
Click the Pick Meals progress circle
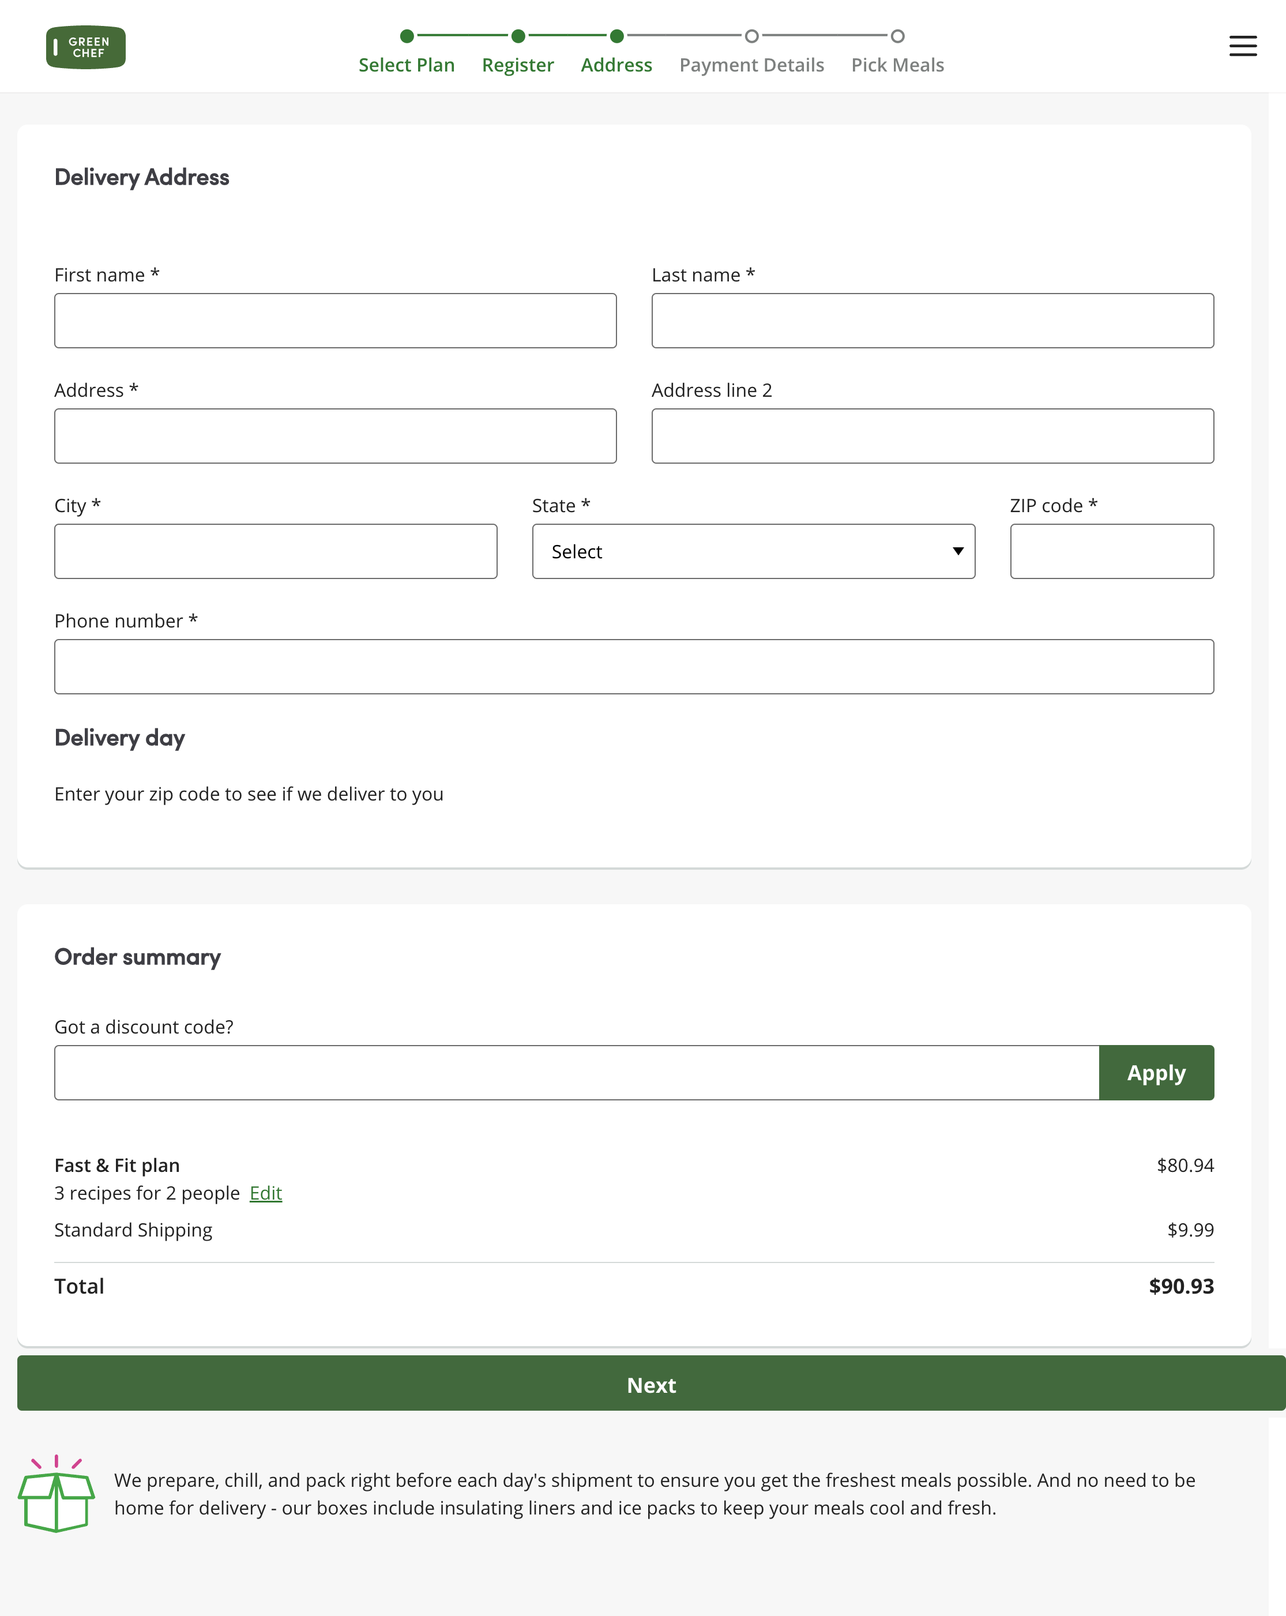897,35
